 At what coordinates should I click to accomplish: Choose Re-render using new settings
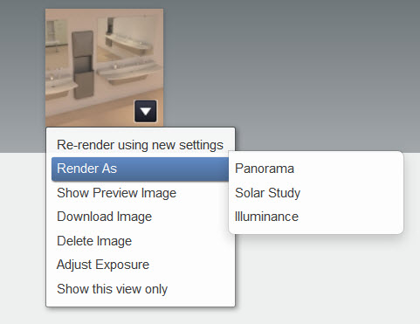click(x=140, y=145)
